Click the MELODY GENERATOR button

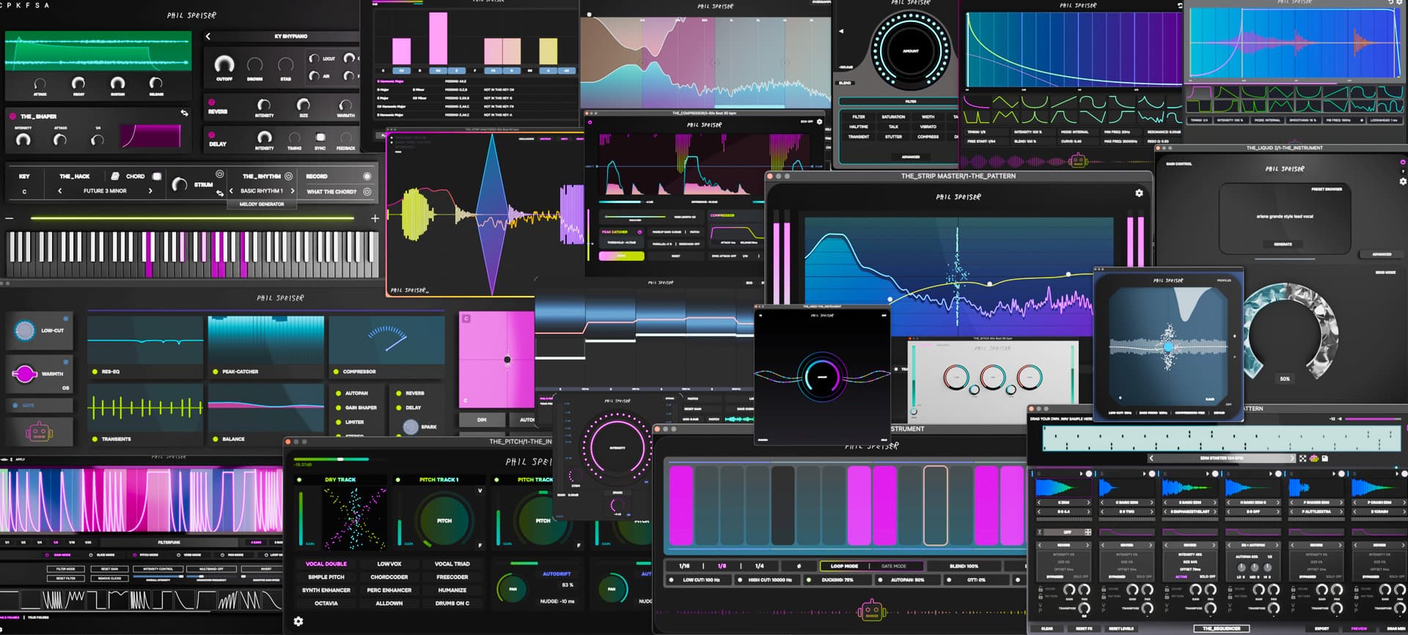click(262, 204)
